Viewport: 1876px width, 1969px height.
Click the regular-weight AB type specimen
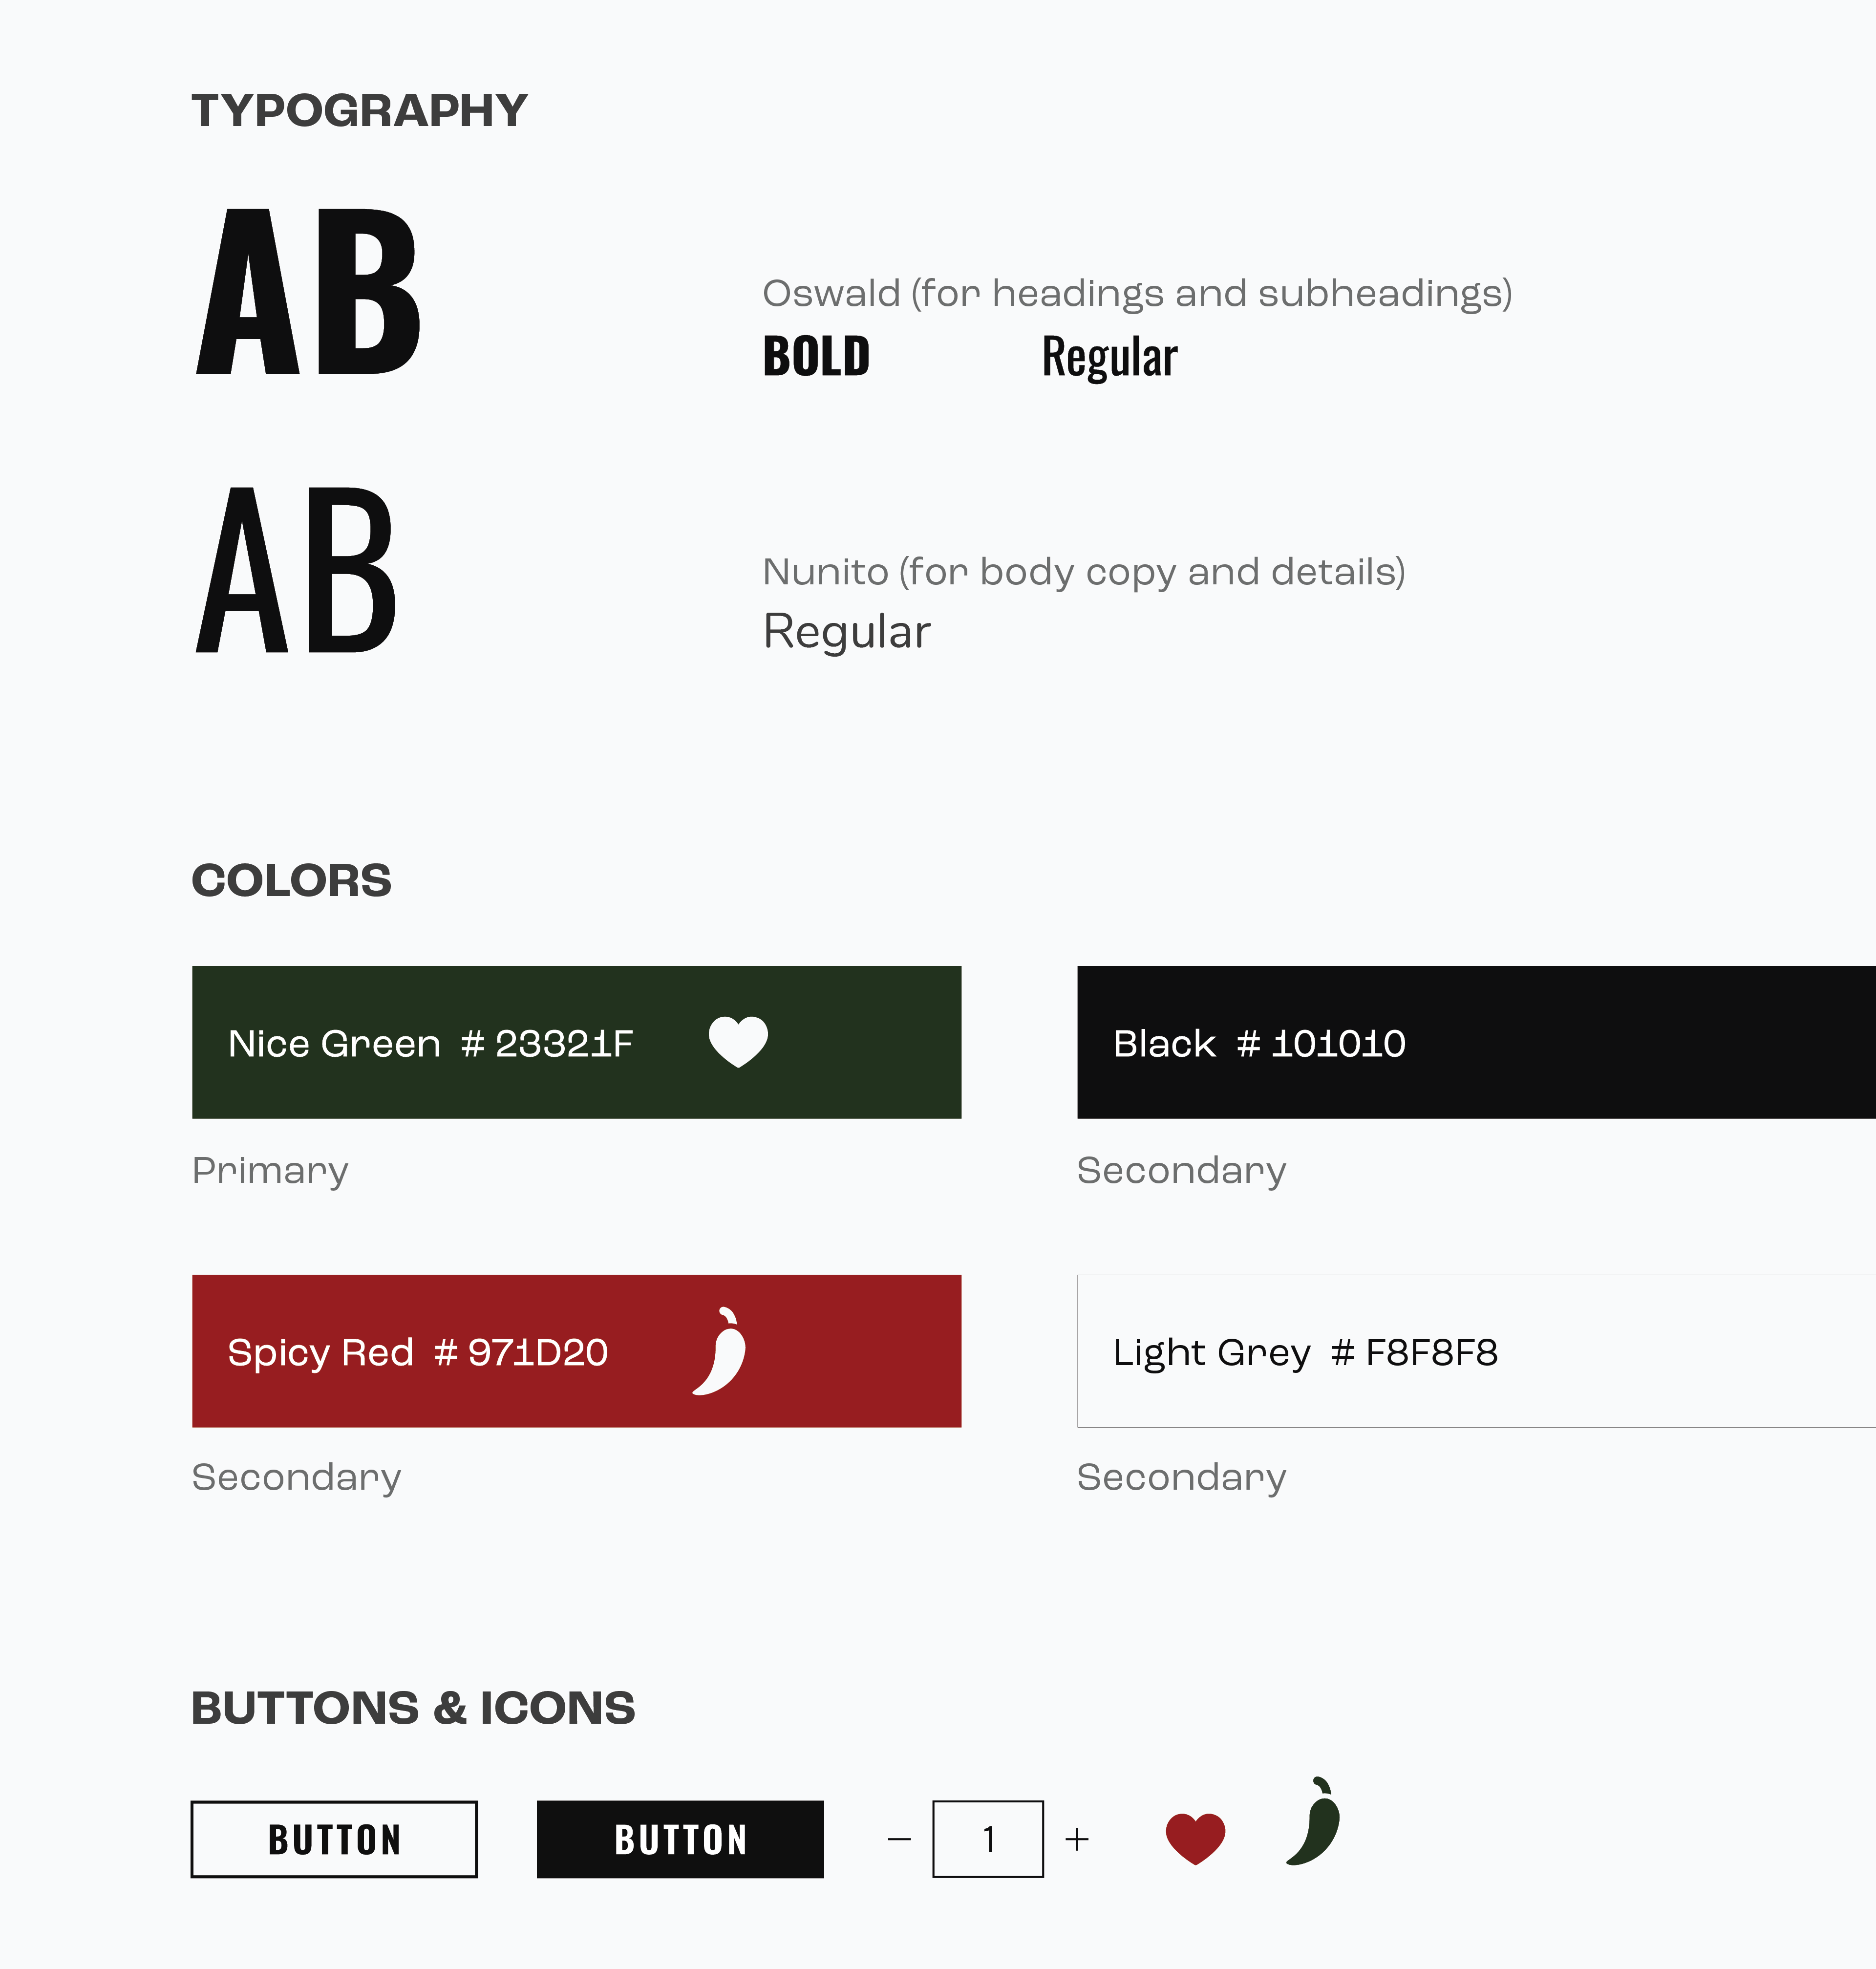click(x=297, y=570)
